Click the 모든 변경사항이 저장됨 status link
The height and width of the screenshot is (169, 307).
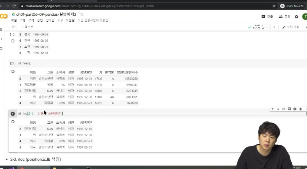tap(93, 20)
